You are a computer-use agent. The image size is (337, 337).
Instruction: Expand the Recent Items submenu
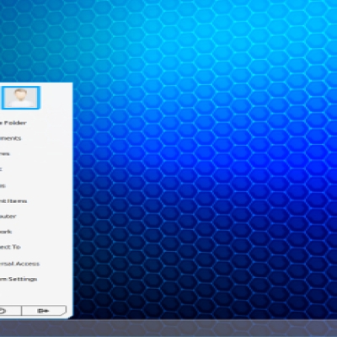(13, 201)
